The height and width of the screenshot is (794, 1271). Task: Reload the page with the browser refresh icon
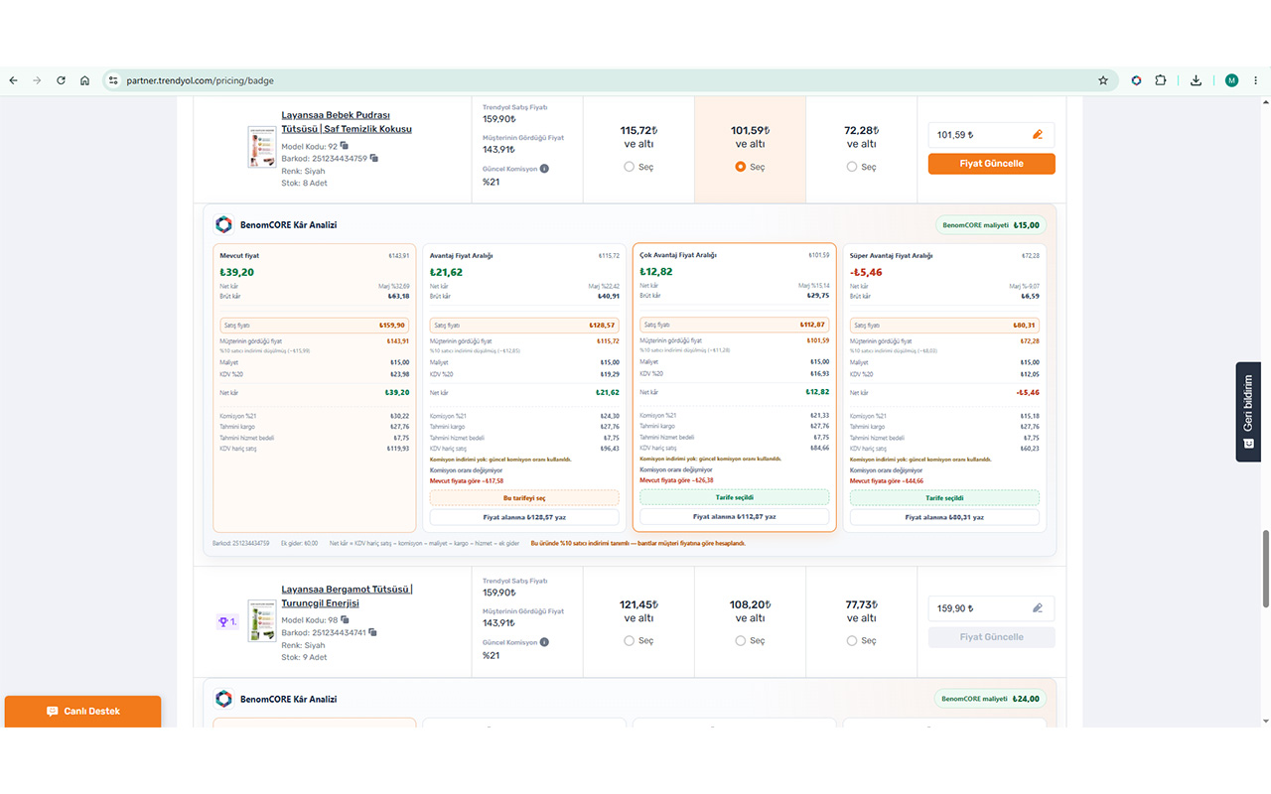61,80
